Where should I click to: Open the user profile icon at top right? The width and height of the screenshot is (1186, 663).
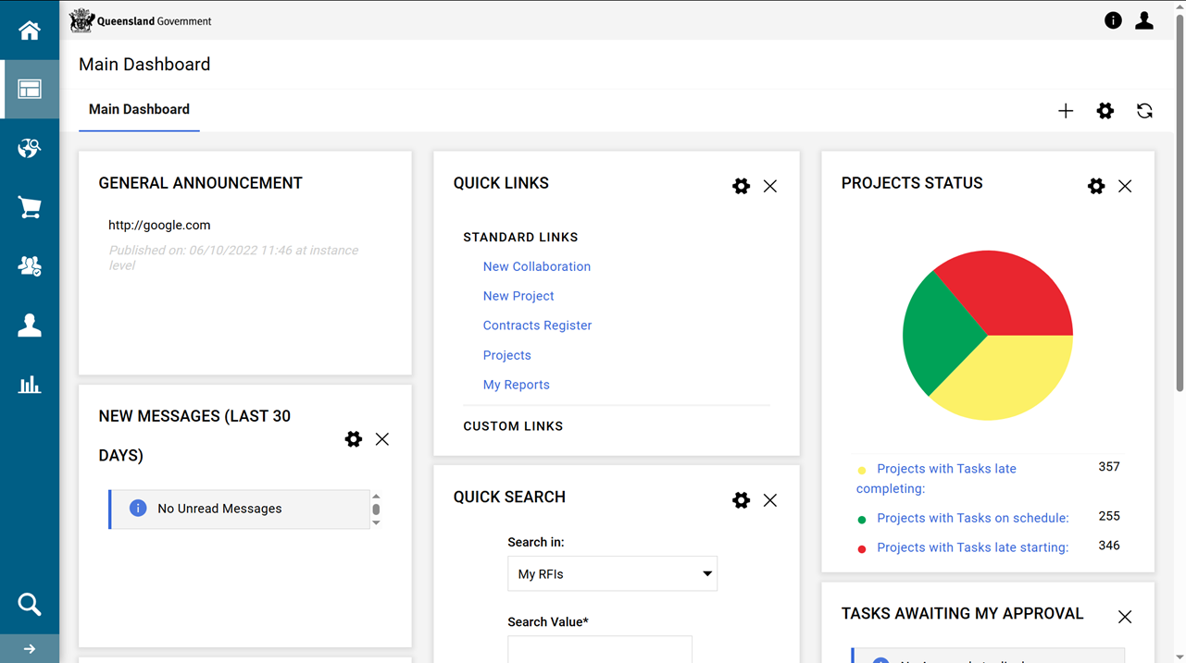pos(1144,20)
